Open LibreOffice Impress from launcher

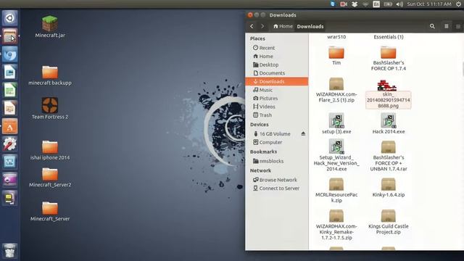tap(9, 108)
